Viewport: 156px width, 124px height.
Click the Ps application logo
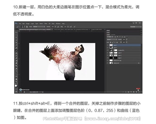[x=16, y=24]
